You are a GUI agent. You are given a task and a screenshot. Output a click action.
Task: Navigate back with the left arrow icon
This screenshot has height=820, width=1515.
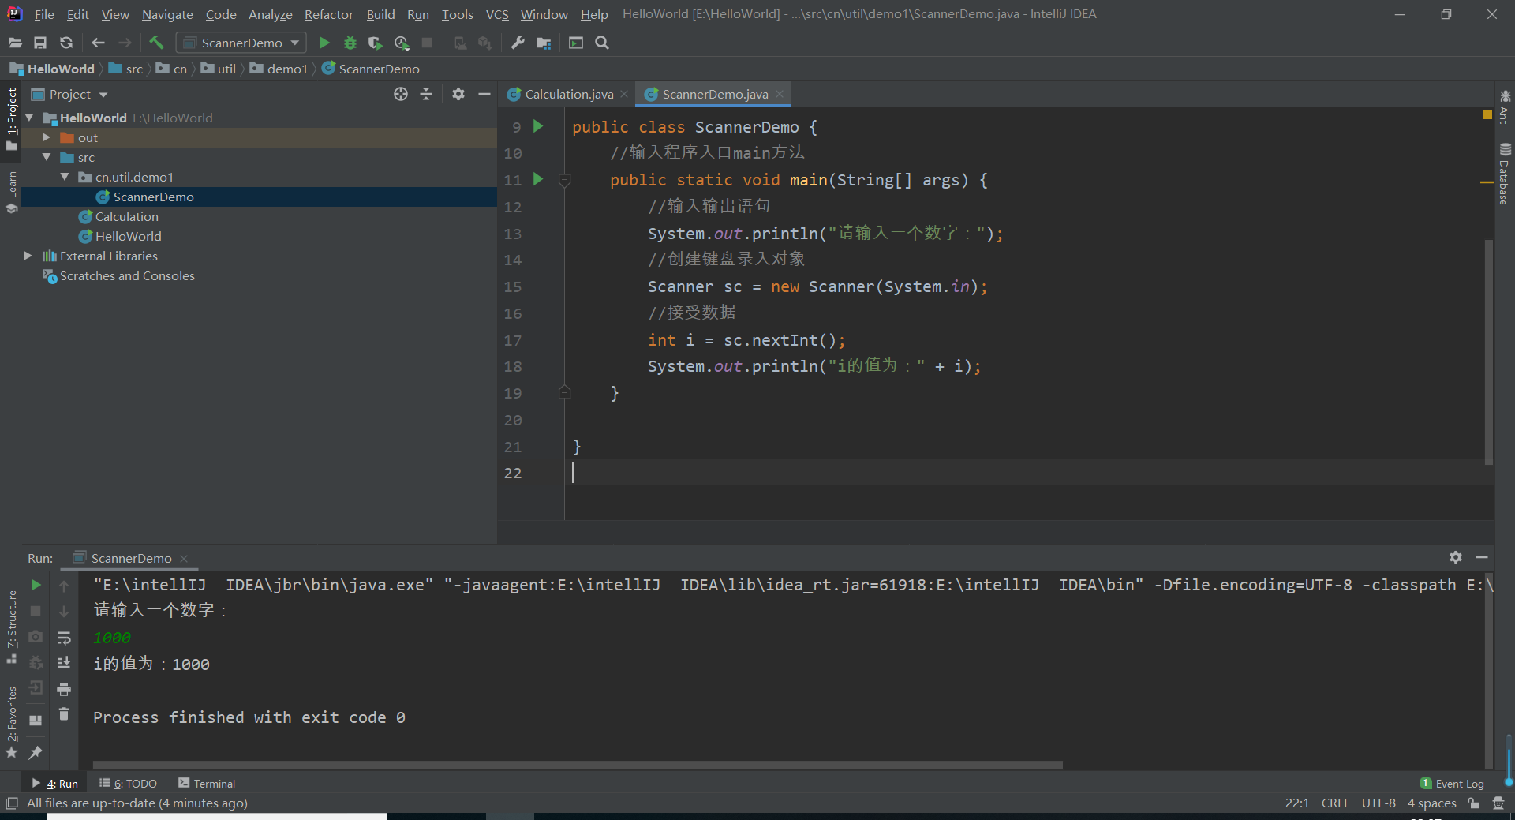98,43
